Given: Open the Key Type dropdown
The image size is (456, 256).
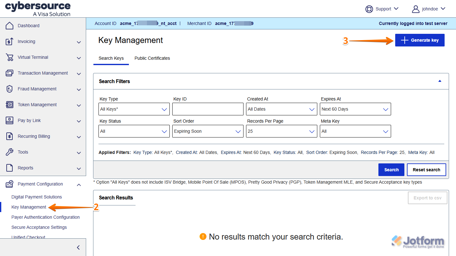Looking at the screenshot, I should click(134, 109).
